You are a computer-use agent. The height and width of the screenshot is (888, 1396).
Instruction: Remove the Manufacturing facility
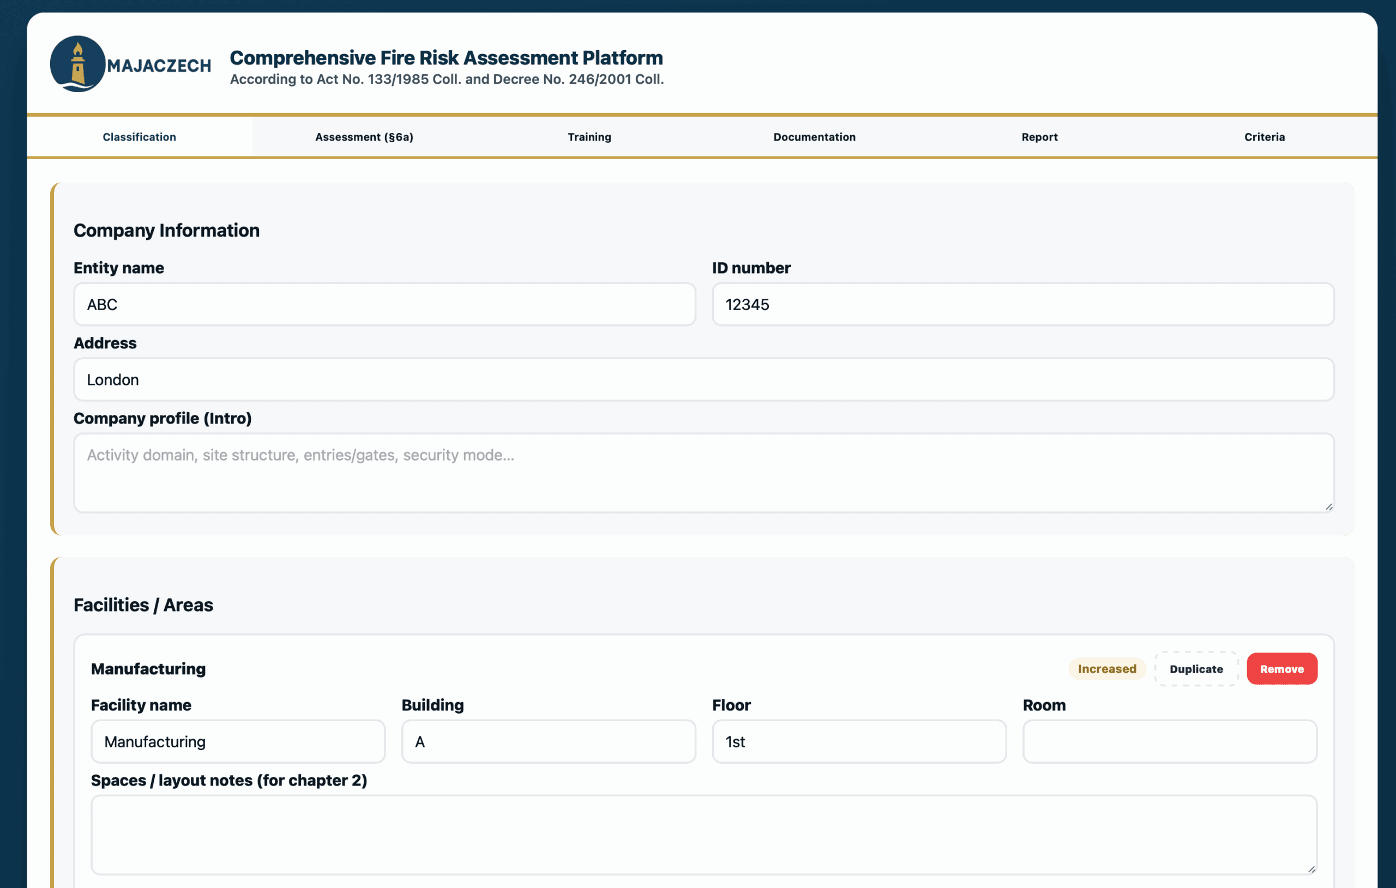tap(1281, 669)
